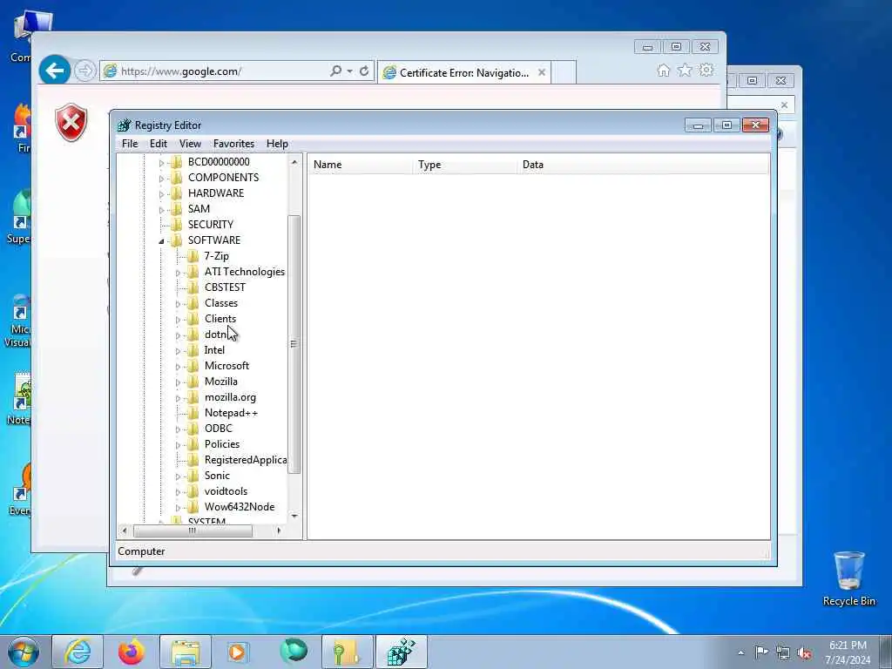
Task: Show hidden system tray icons
Action: click(740, 652)
